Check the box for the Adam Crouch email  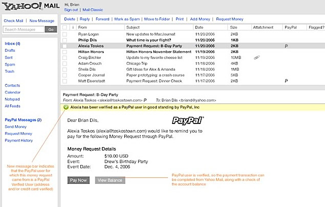[x=64, y=64]
